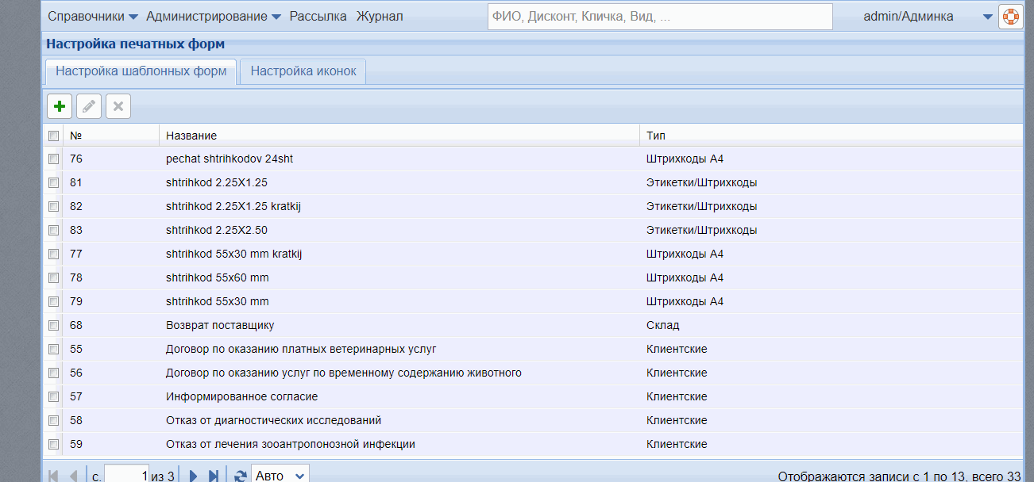Click the pencil edit icon in toolbar
Image resolution: width=1034 pixels, height=482 pixels.
(89, 106)
